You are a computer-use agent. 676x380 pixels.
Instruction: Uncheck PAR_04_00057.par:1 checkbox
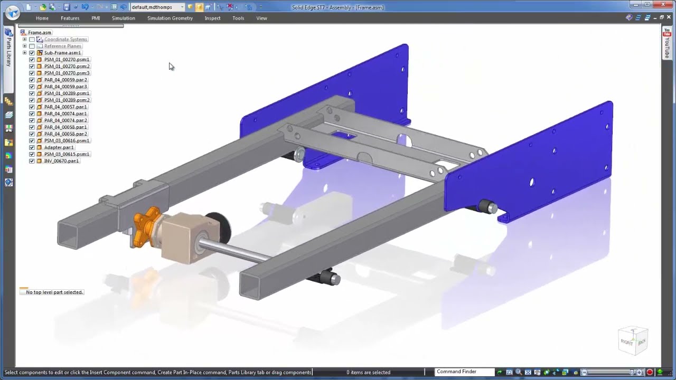pyautogui.click(x=32, y=107)
